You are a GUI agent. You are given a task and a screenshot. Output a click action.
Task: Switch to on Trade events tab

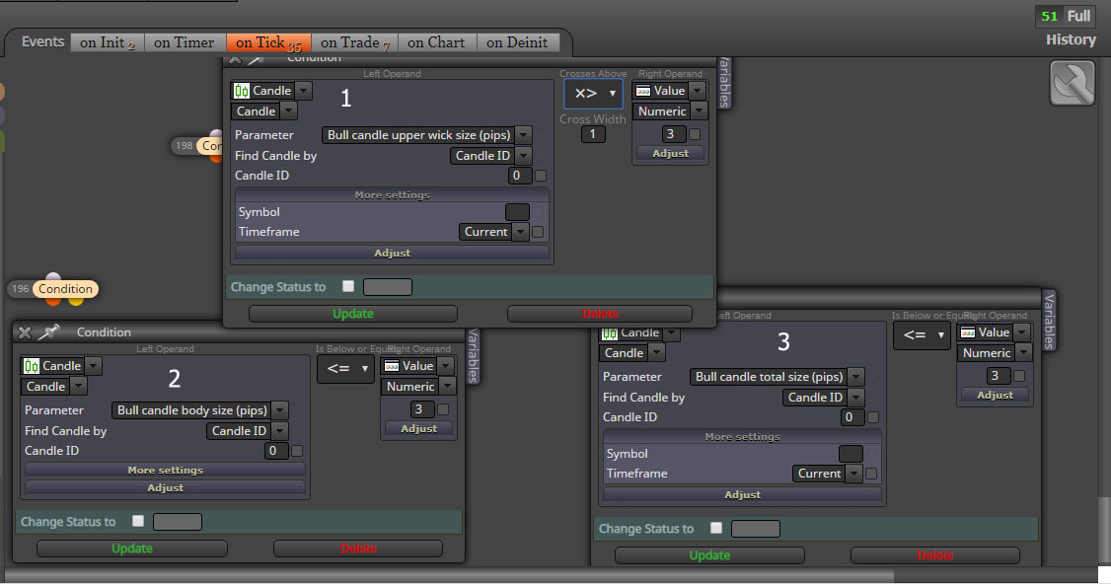point(354,42)
